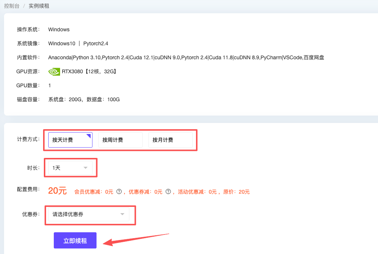Choose 按月计费 monthly billing

(170, 140)
